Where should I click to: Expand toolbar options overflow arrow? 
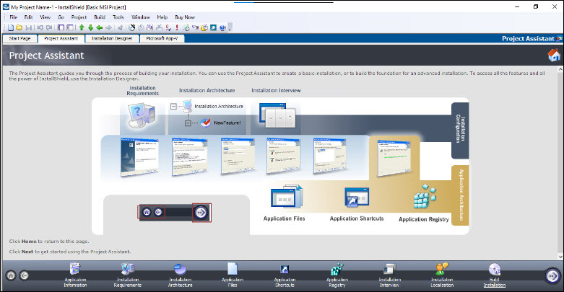[x=230, y=28]
